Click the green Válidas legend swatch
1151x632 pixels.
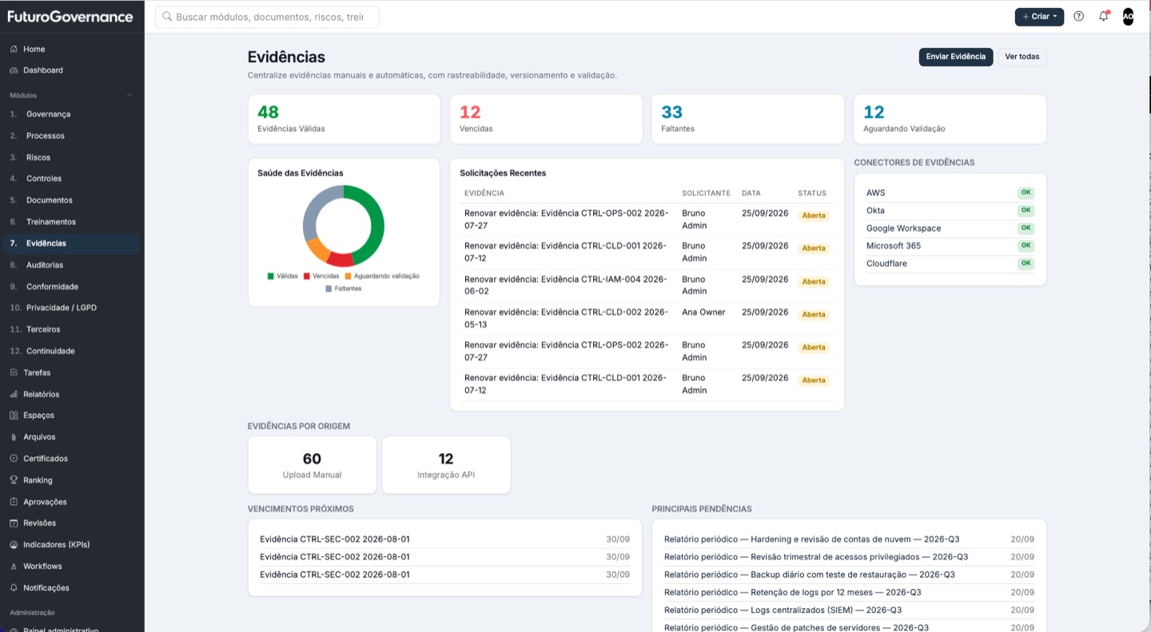[x=271, y=276]
